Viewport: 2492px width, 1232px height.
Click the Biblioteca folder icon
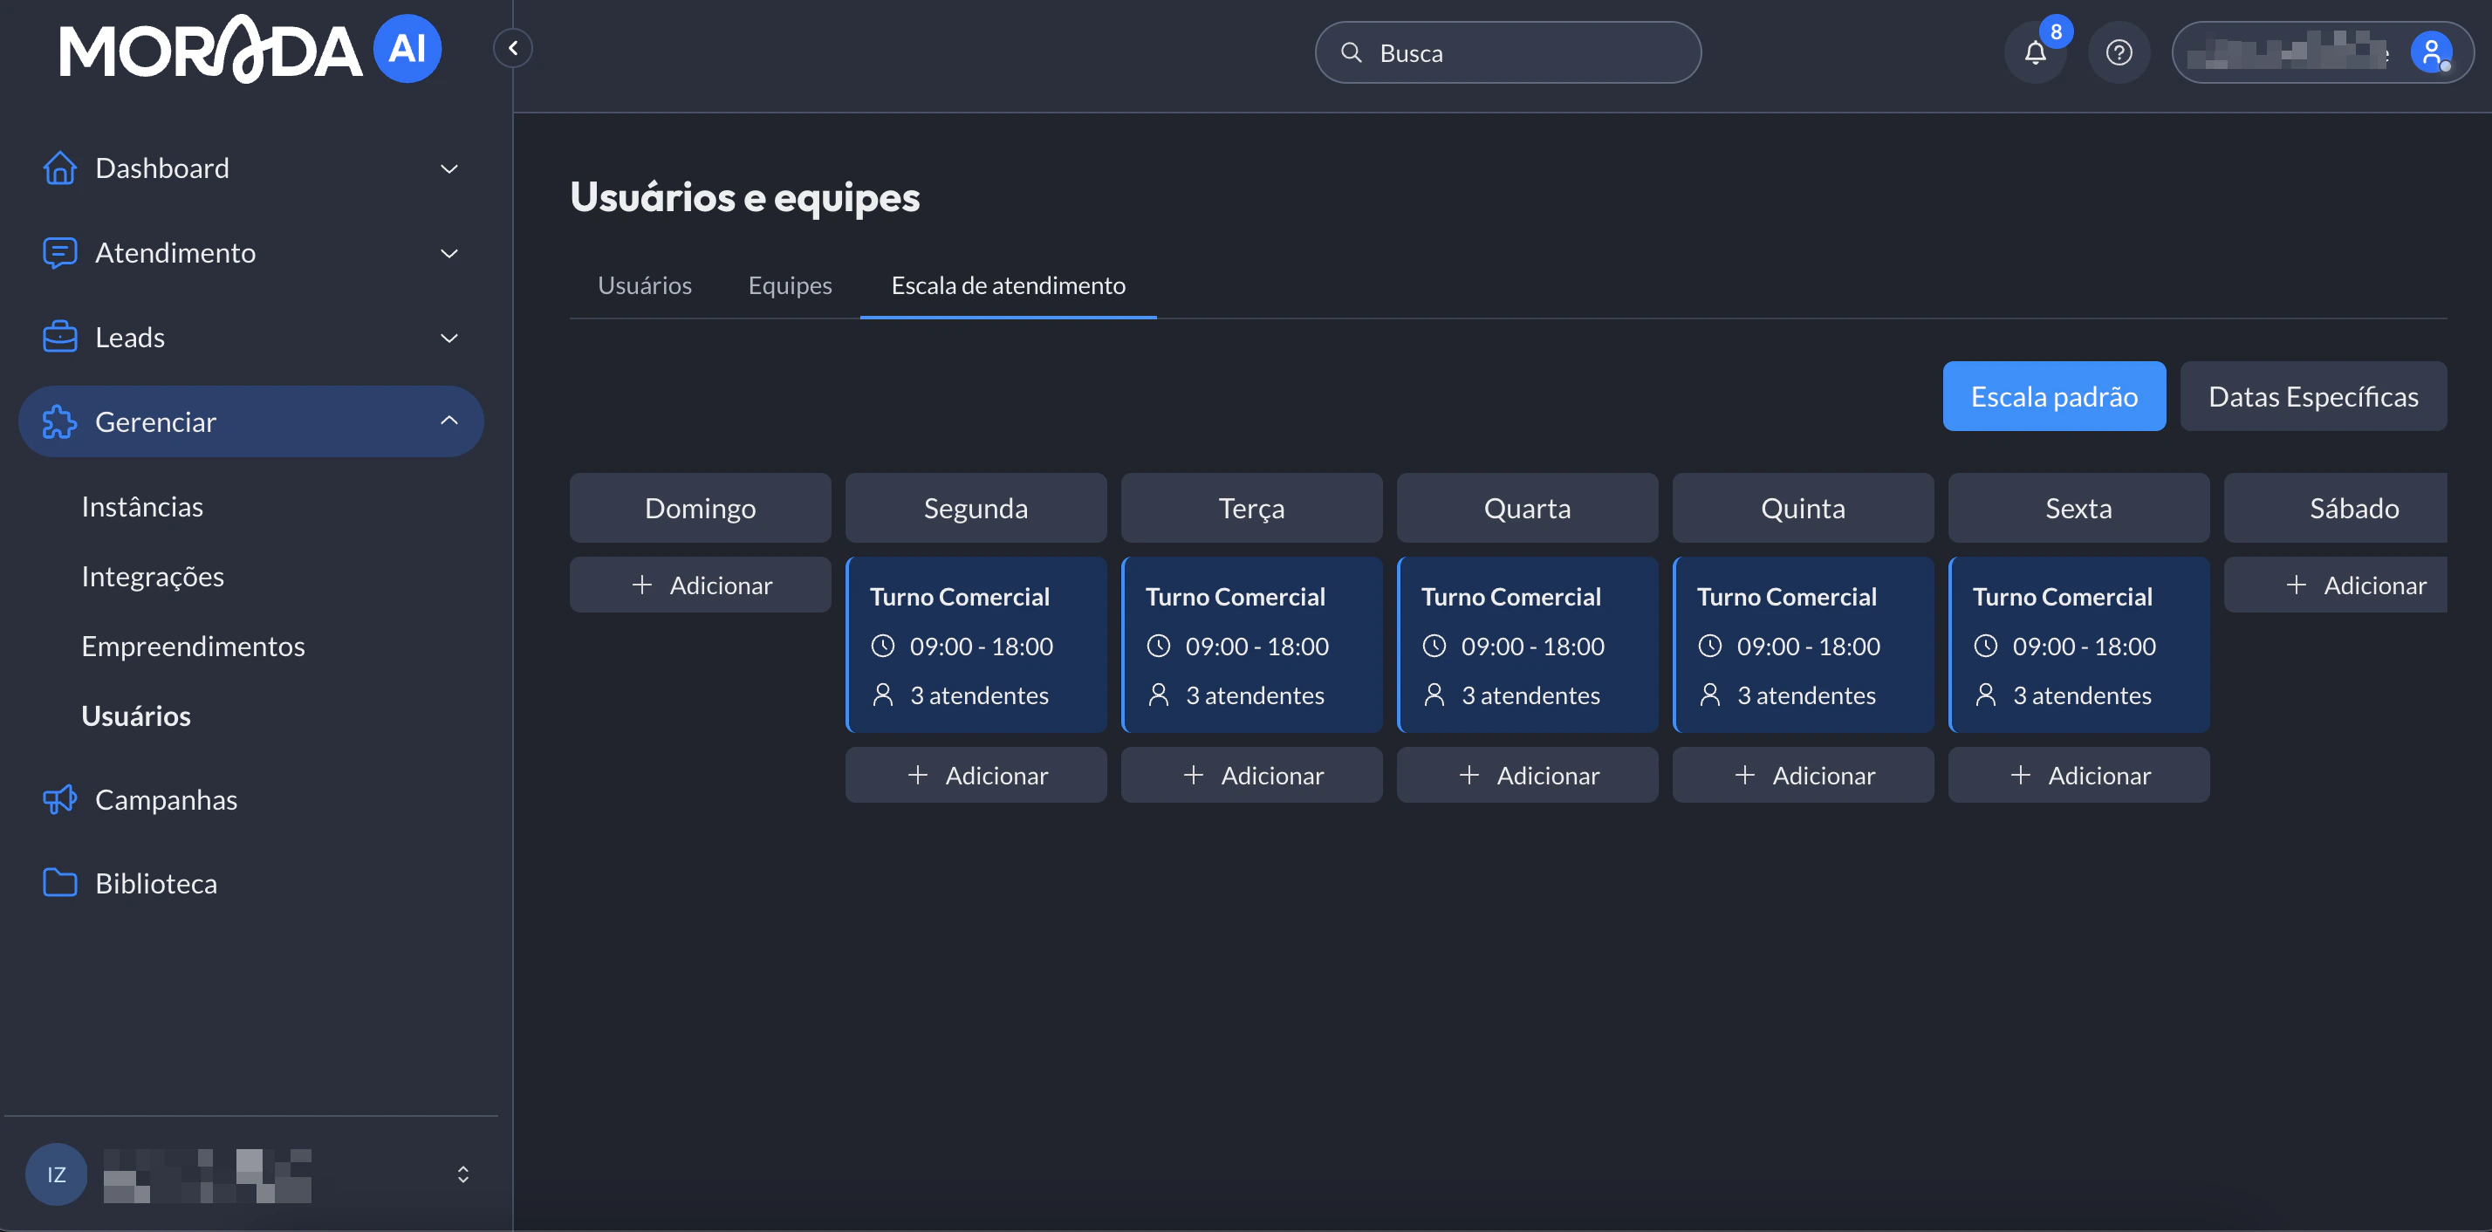pos(59,882)
